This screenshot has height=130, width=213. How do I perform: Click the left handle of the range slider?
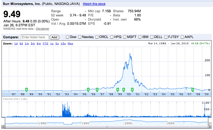[x=5, y=121]
